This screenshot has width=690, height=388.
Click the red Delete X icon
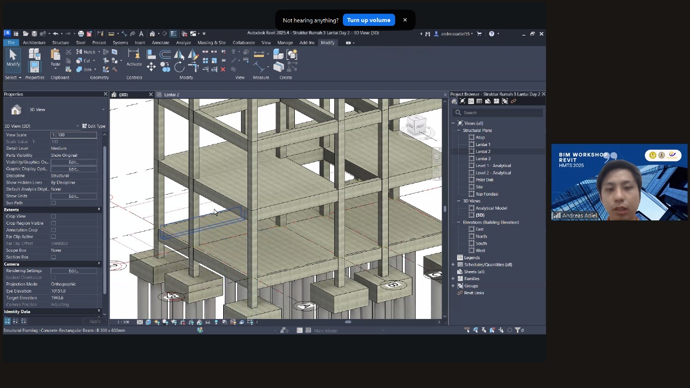point(223,69)
